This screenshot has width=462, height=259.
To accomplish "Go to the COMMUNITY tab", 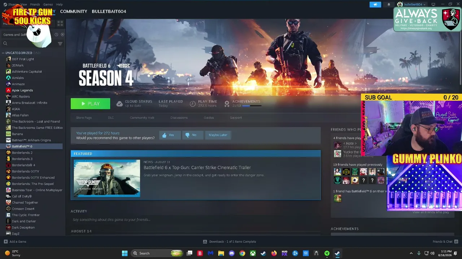I will point(74,11).
